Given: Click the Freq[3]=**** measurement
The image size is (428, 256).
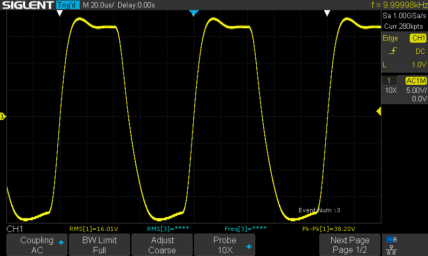Looking at the screenshot, I should click(x=246, y=228).
